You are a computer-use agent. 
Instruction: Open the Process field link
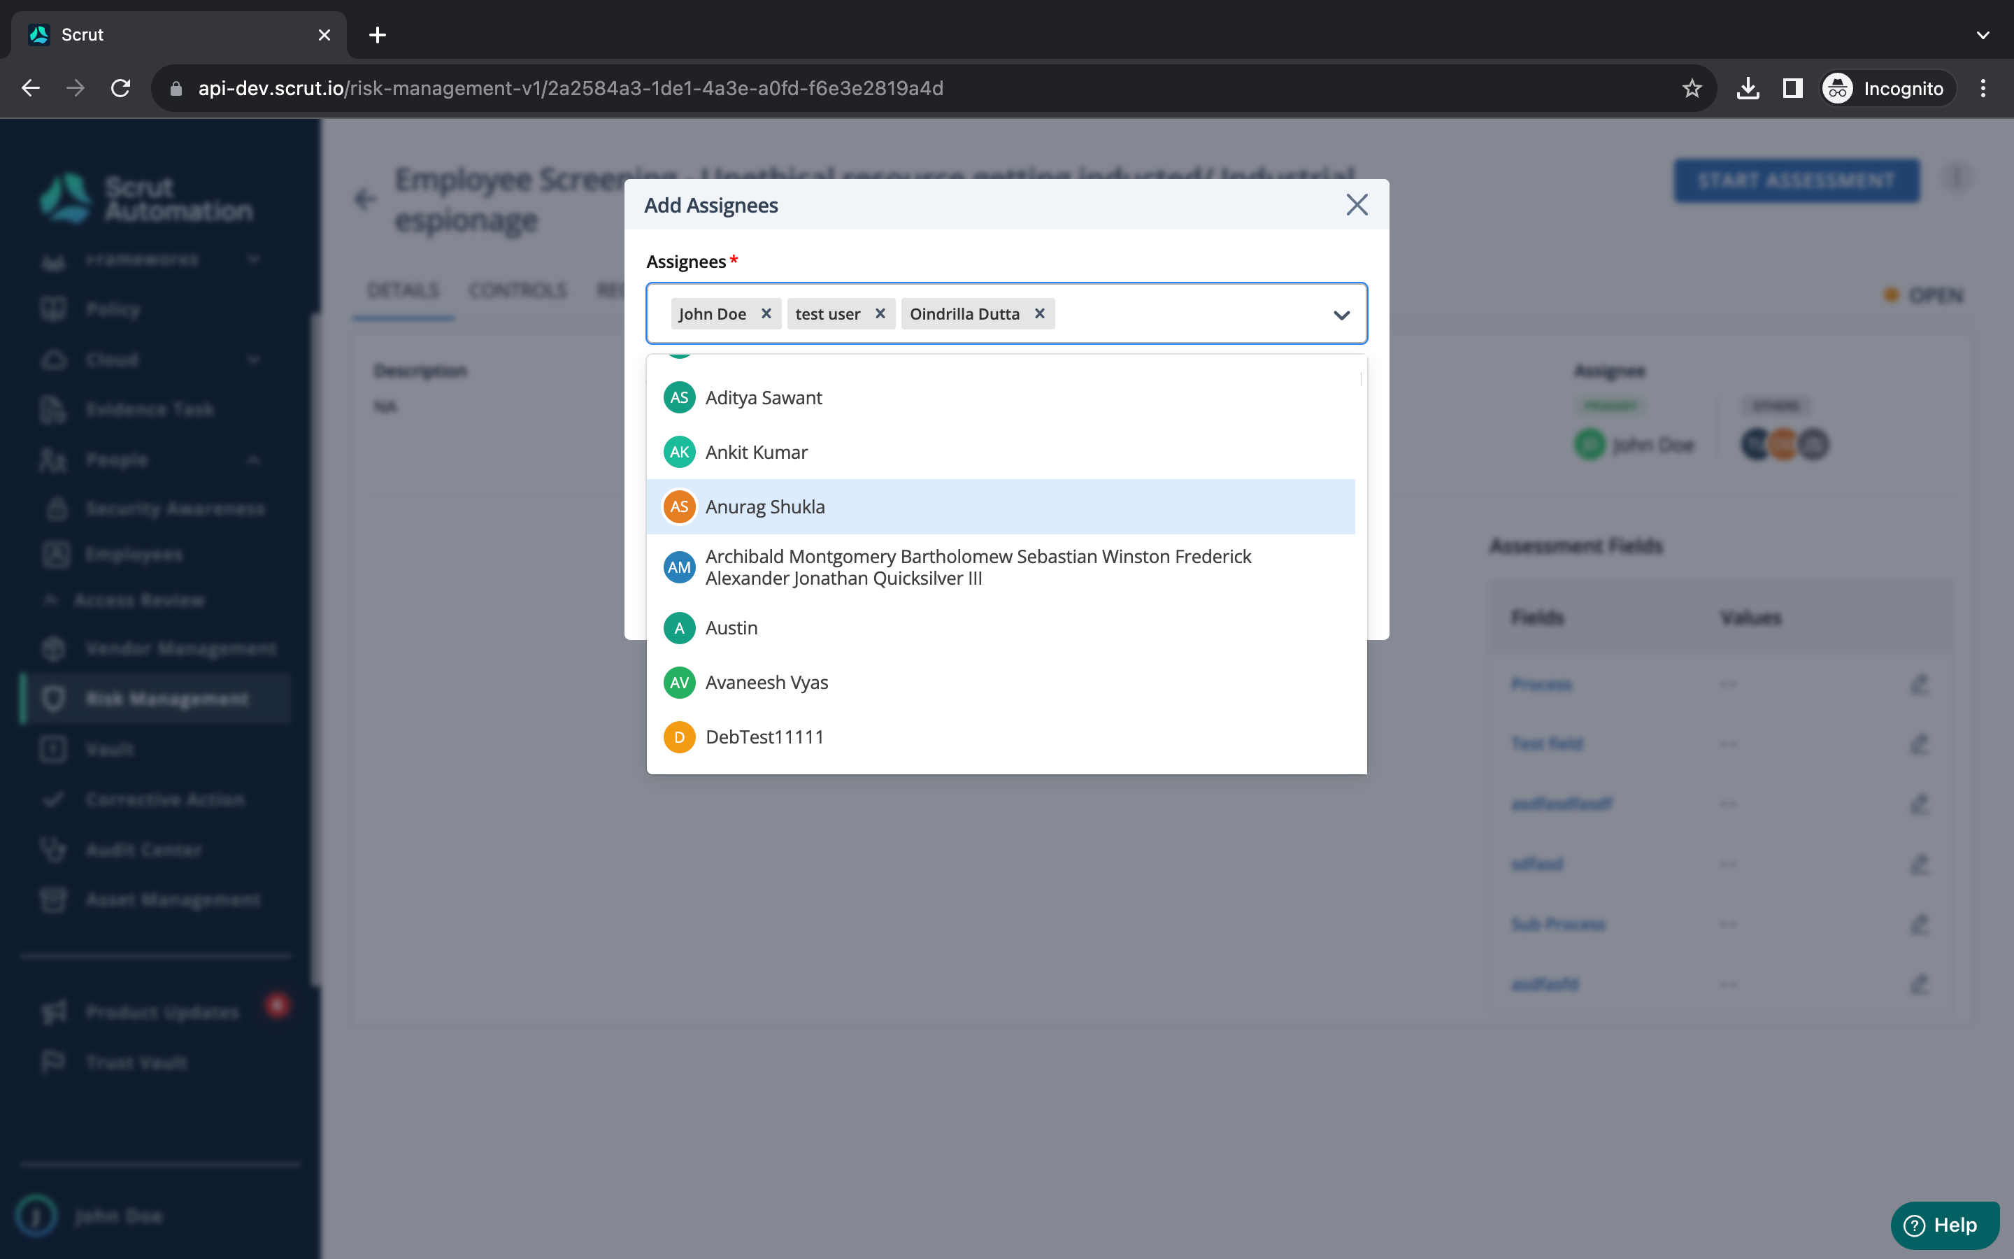pos(1541,685)
